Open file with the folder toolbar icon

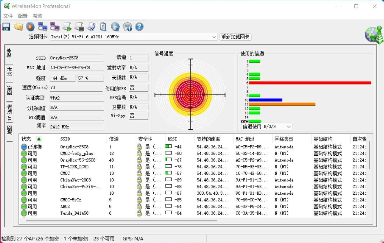coord(18,27)
